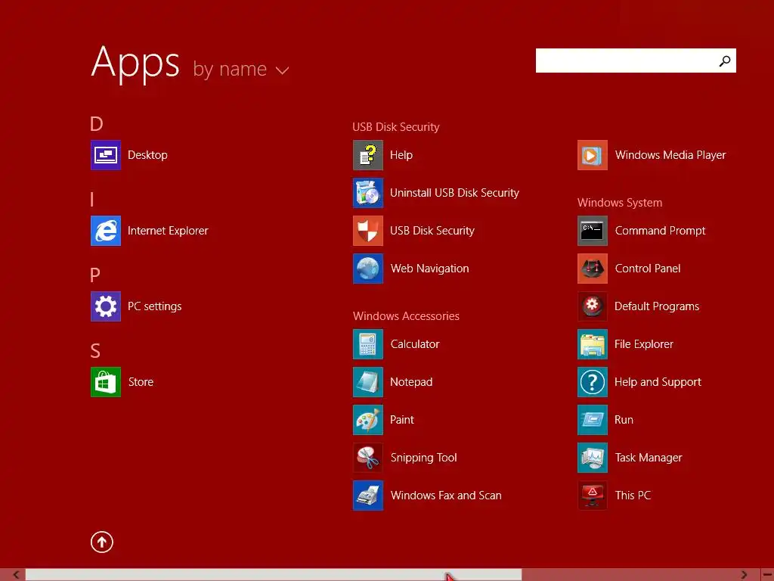This screenshot has width=774, height=581.
Task: Click the scrollbar right arrow
Action: coord(744,575)
